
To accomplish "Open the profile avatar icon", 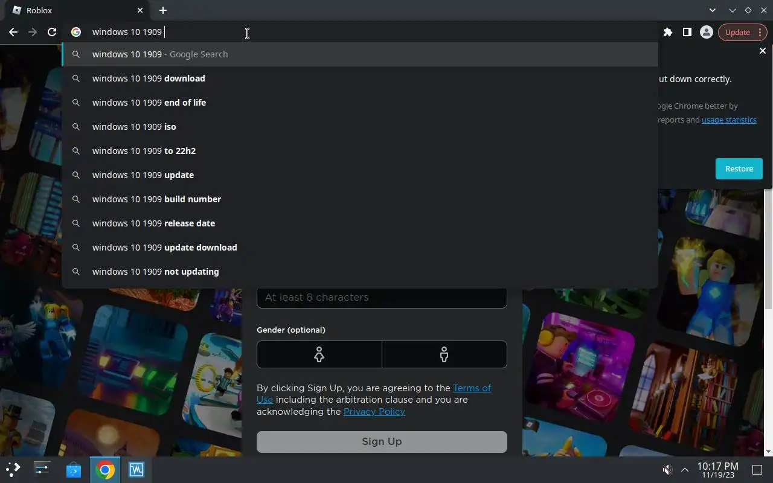I will coord(706,32).
